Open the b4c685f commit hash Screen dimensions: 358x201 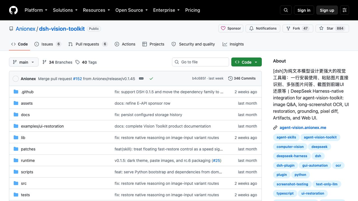[199, 78]
